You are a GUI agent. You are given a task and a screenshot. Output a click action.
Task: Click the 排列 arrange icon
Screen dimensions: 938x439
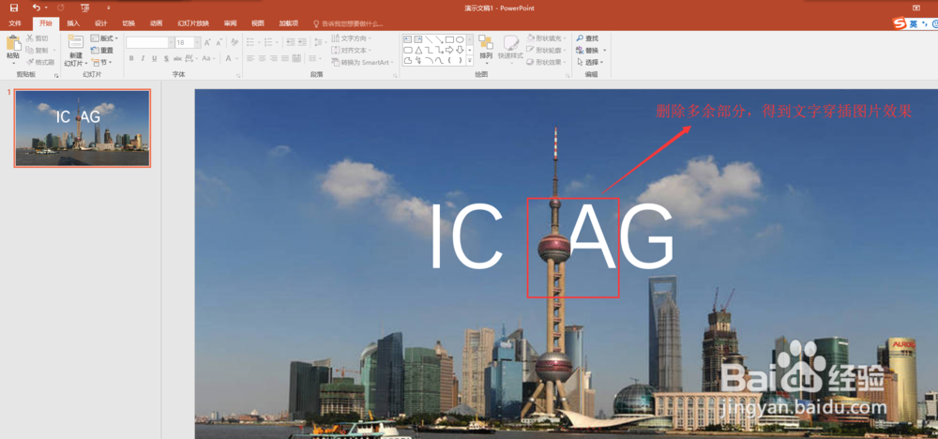point(485,43)
